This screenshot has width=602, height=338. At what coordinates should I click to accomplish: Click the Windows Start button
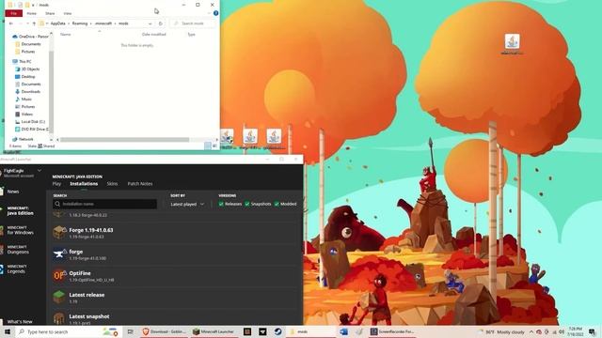coord(7,331)
